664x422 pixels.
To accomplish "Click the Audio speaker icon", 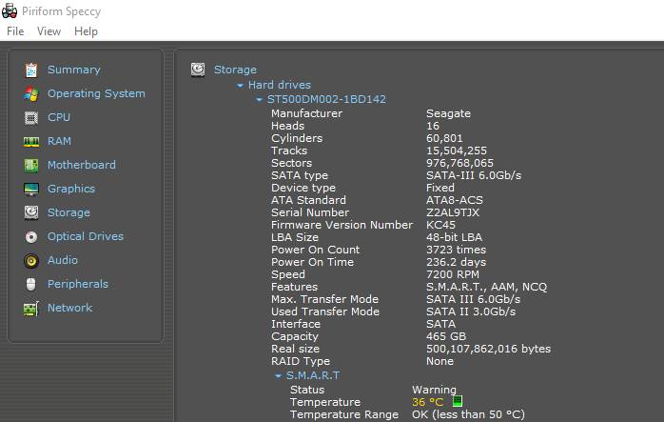I will coord(31,260).
